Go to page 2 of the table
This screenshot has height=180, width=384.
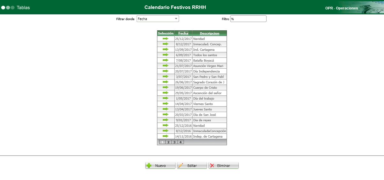coord(168,142)
